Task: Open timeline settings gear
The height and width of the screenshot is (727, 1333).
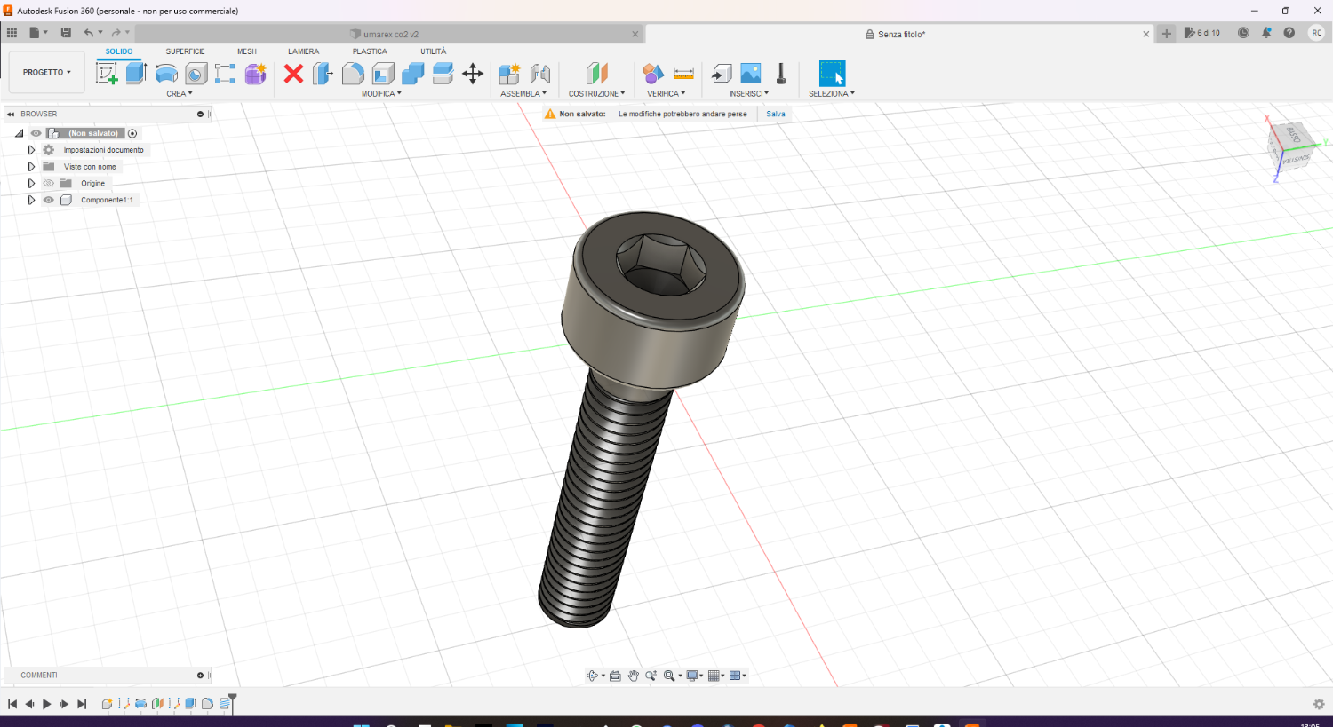Action: coord(1319,704)
